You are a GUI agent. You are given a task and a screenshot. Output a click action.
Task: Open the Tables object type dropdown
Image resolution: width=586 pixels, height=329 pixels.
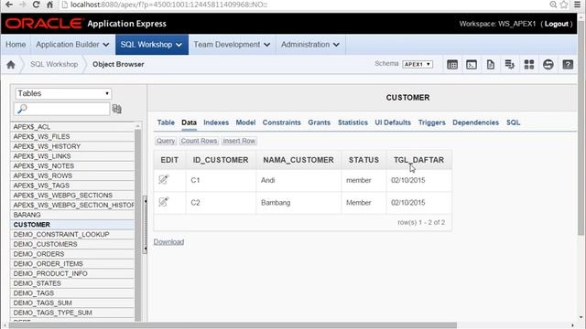click(63, 93)
